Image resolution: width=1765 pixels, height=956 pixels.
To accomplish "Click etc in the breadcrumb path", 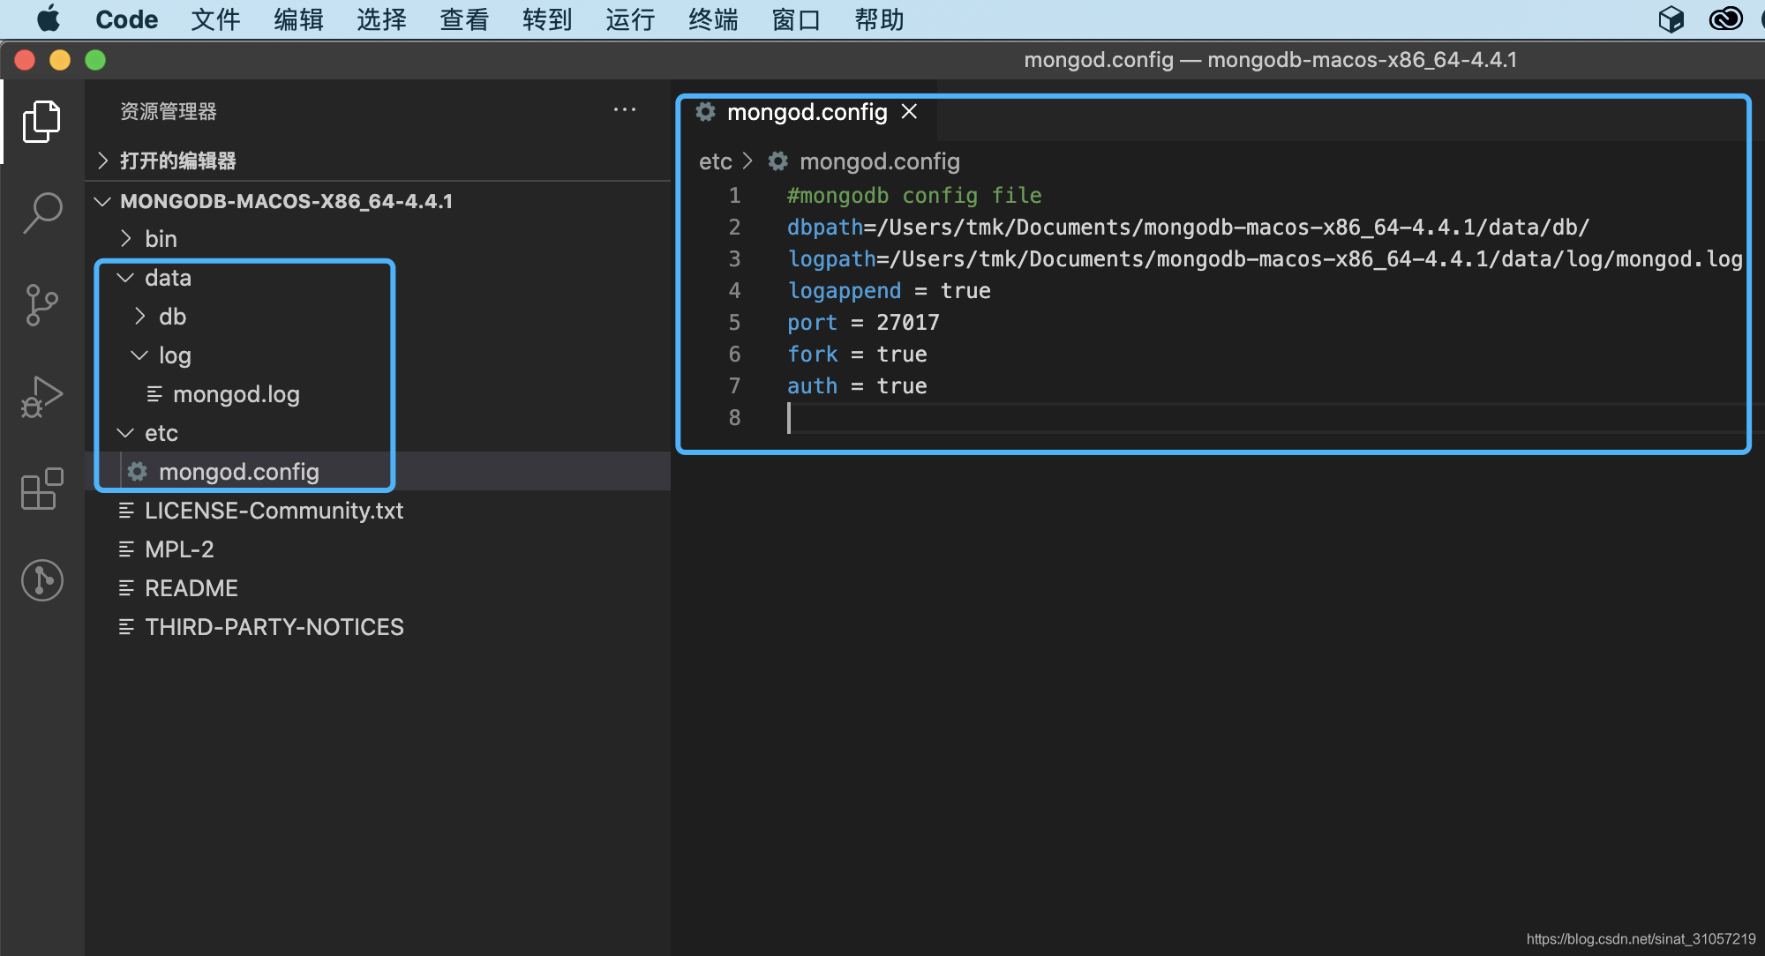I will (x=715, y=161).
